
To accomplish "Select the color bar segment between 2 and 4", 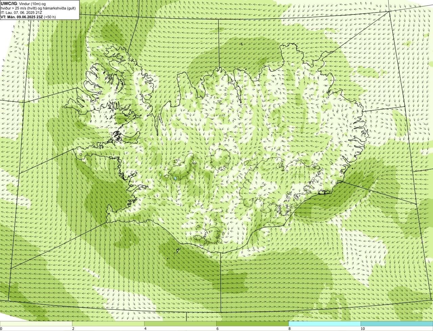I will coord(108,324).
